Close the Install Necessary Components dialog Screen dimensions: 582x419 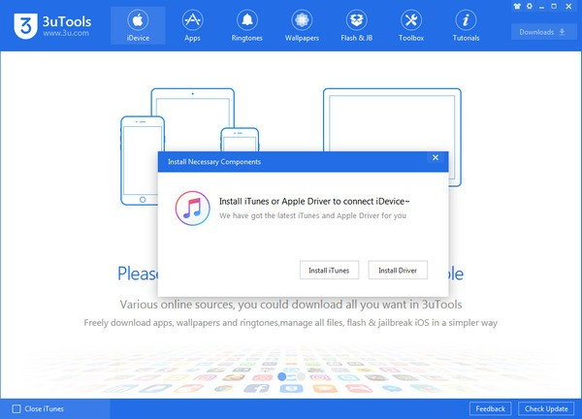(x=436, y=158)
